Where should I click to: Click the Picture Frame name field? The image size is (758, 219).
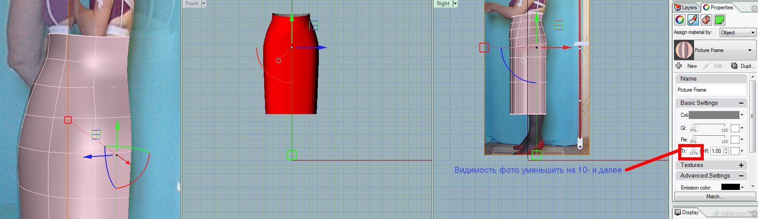point(711,90)
